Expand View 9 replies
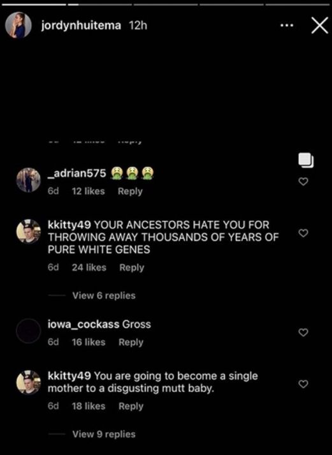Image resolution: width=332 pixels, height=455 pixels. click(104, 434)
